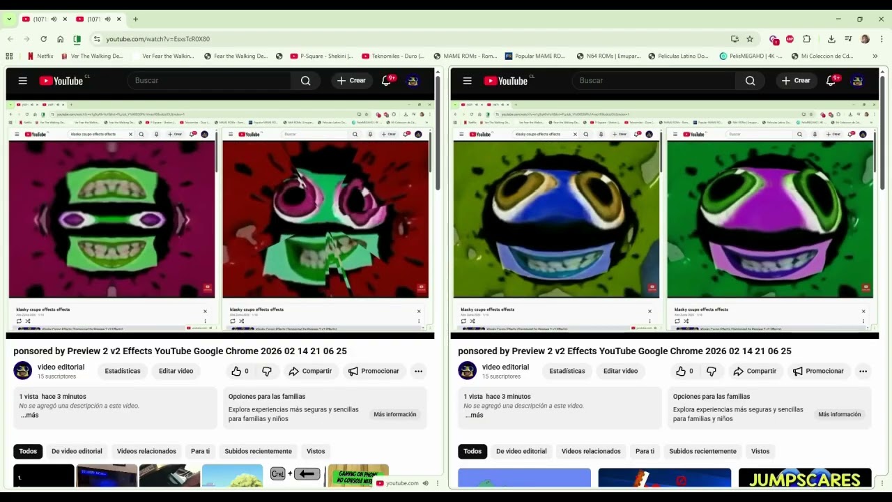Open the JUMPSCARES video thumbnail in right pane
Viewport: 892px width, 502px height.
click(x=805, y=478)
